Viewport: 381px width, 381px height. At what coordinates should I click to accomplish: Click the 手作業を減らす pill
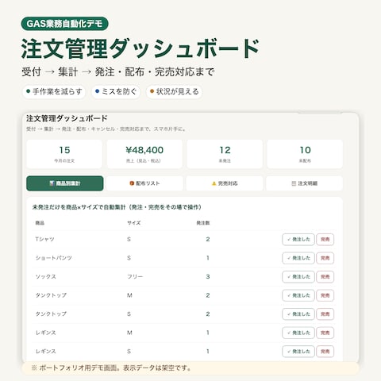[x=54, y=91]
